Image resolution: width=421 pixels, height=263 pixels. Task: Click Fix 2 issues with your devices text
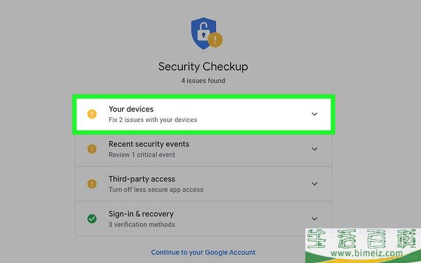[153, 120]
